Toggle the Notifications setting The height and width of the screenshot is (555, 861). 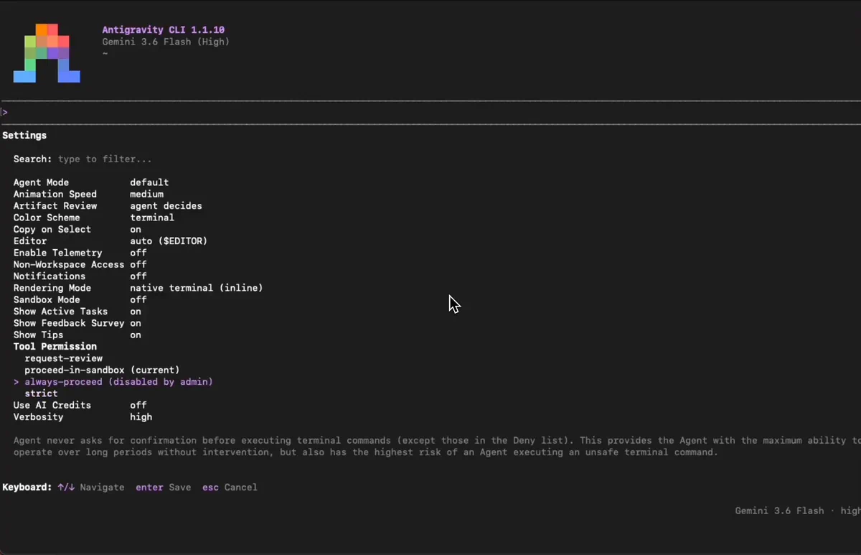pyautogui.click(x=80, y=276)
